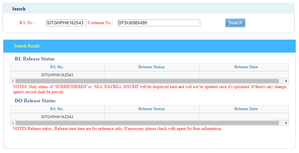The height and width of the screenshot is (153, 299).
Task: Click right scroll arrow under BL Release table
Action: click(286, 81)
